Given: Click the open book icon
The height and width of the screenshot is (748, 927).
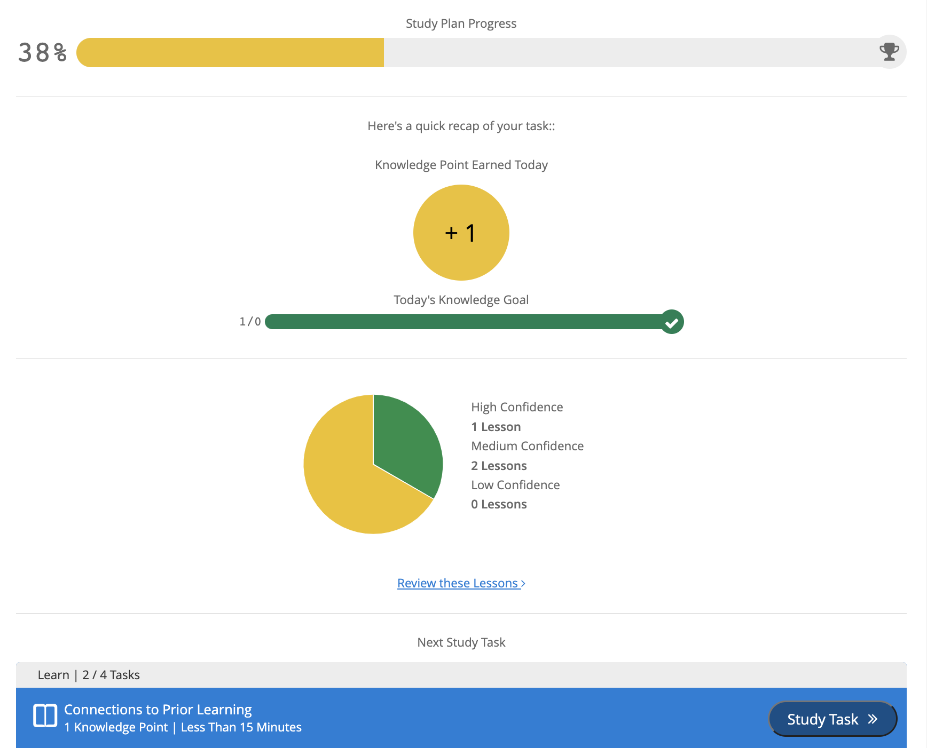Looking at the screenshot, I should tap(45, 715).
